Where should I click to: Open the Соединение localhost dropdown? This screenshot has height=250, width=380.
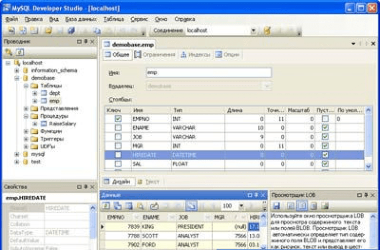click(253, 31)
